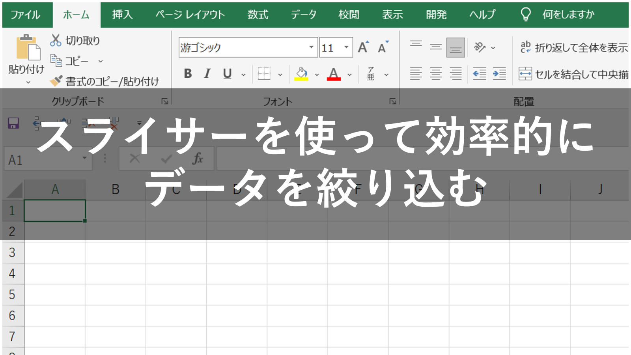Increase font size with large A icon
Viewport: 631px width, 355px height.
tap(363, 47)
